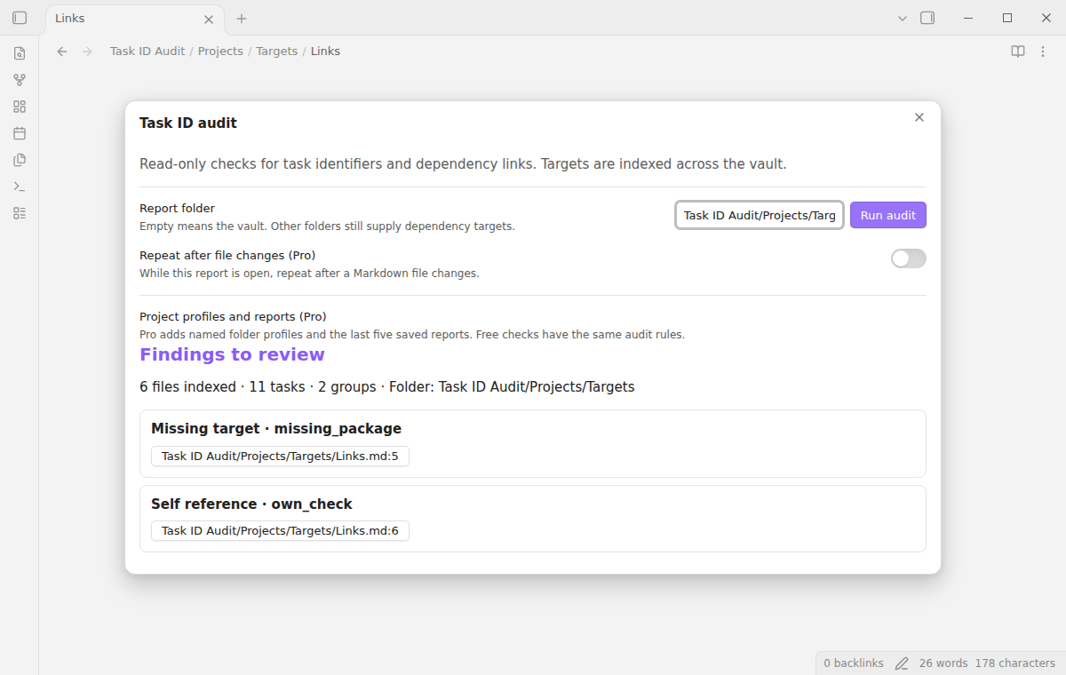
Task: Toggle the right sidebar icon
Action: (x=927, y=18)
